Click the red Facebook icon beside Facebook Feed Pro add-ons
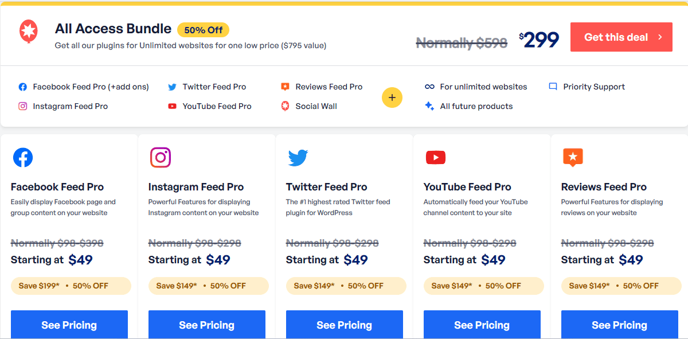 point(22,87)
